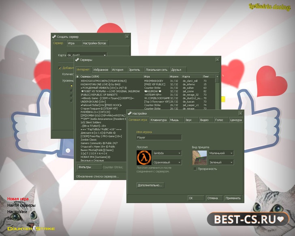This screenshot has width=295, height=236.
Task: Sort servers by Игра column header
Action: point(156,77)
